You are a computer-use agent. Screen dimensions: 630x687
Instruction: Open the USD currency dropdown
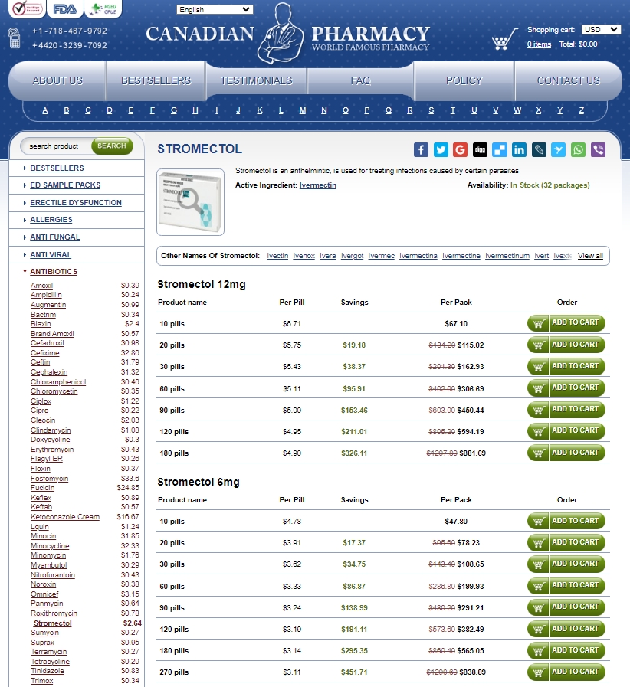click(x=601, y=29)
